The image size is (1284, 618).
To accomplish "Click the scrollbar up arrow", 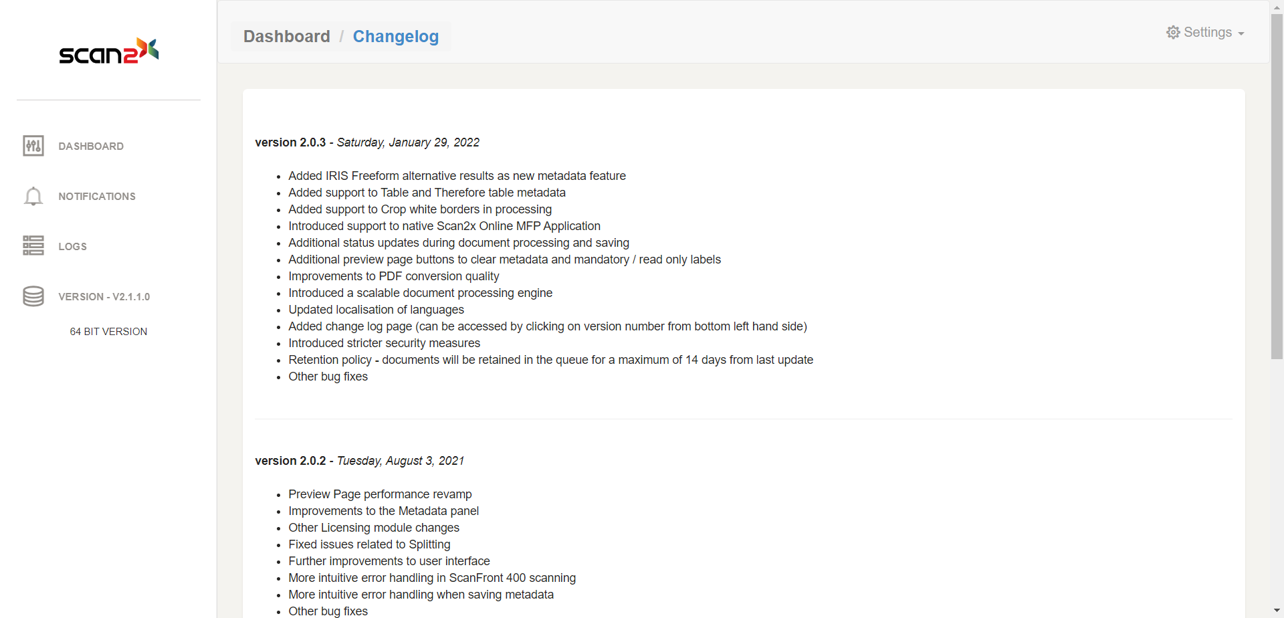I will click(x=1277, y=7).
